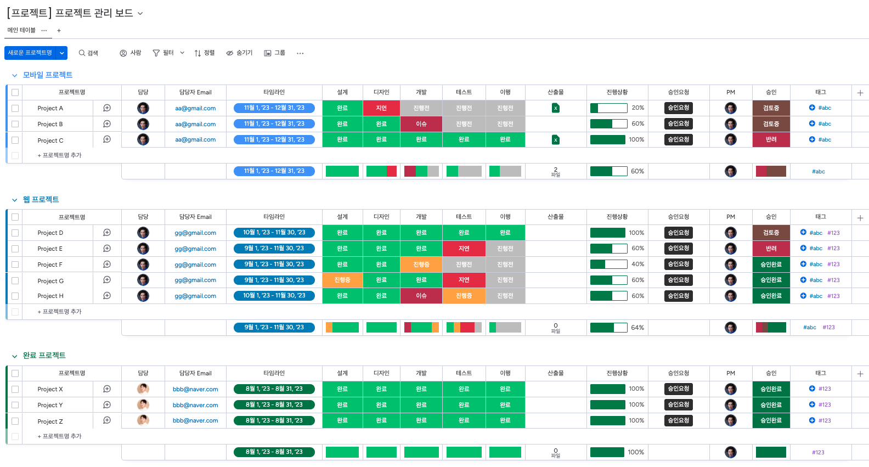Image resolution: width=869 pixels, height=467 pixels.
Task: Collapse the 완료 프로젝트 group
Action: tap(14, 356)
